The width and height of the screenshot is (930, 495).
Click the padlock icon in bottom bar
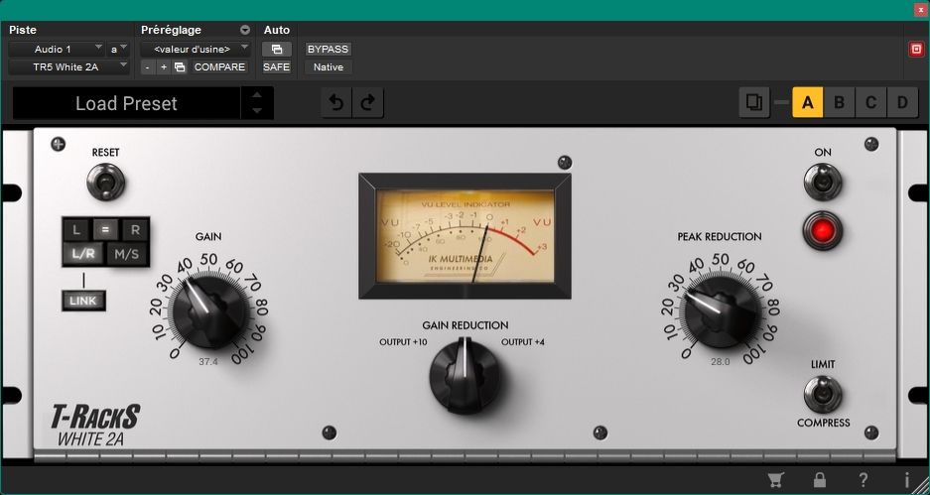click(820, 480)
